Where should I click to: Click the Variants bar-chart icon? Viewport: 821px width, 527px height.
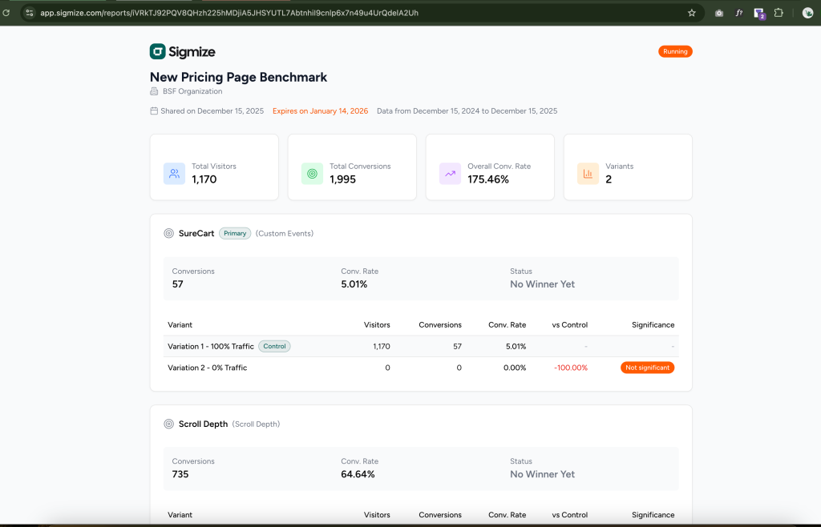click(588, 173)
